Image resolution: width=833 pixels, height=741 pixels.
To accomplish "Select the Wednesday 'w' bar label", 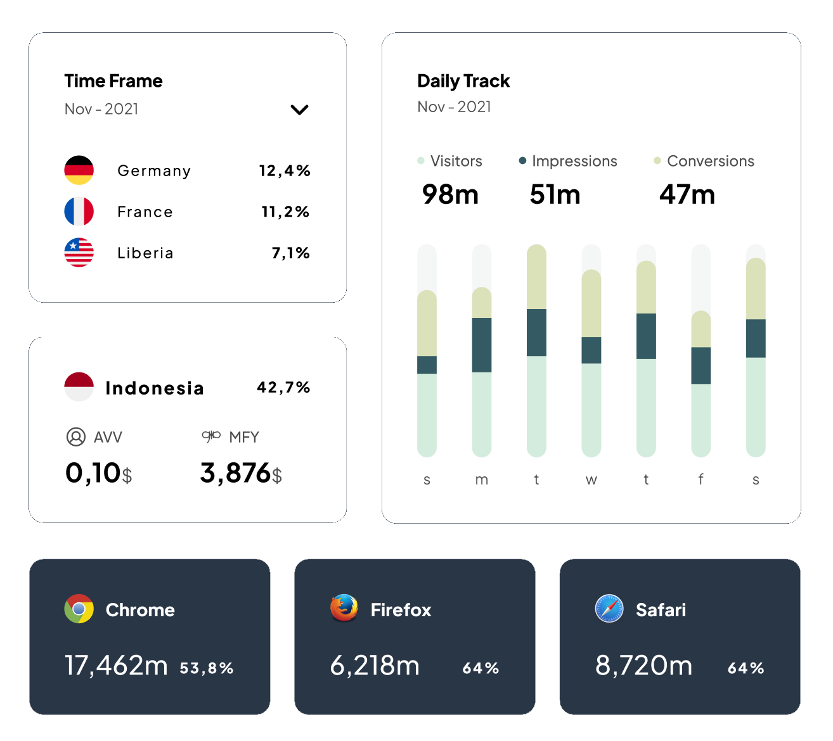I will pyautogui.click(x=591, y=479).
